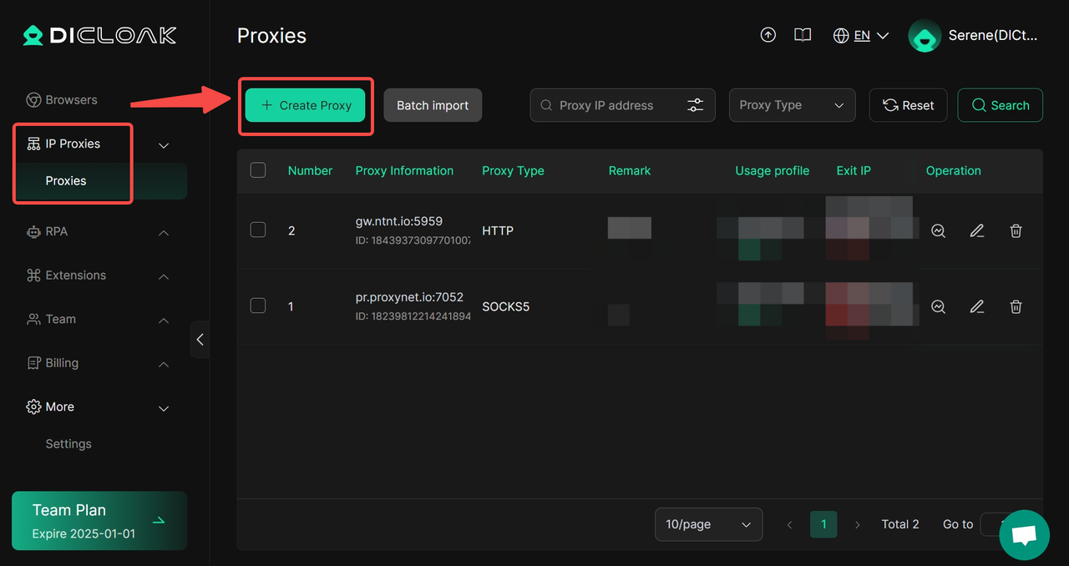This screenshot has height=566, width=1069.
Task: Delete the gw.ntnt.io proxy
Action: [x=1016, y=230]
